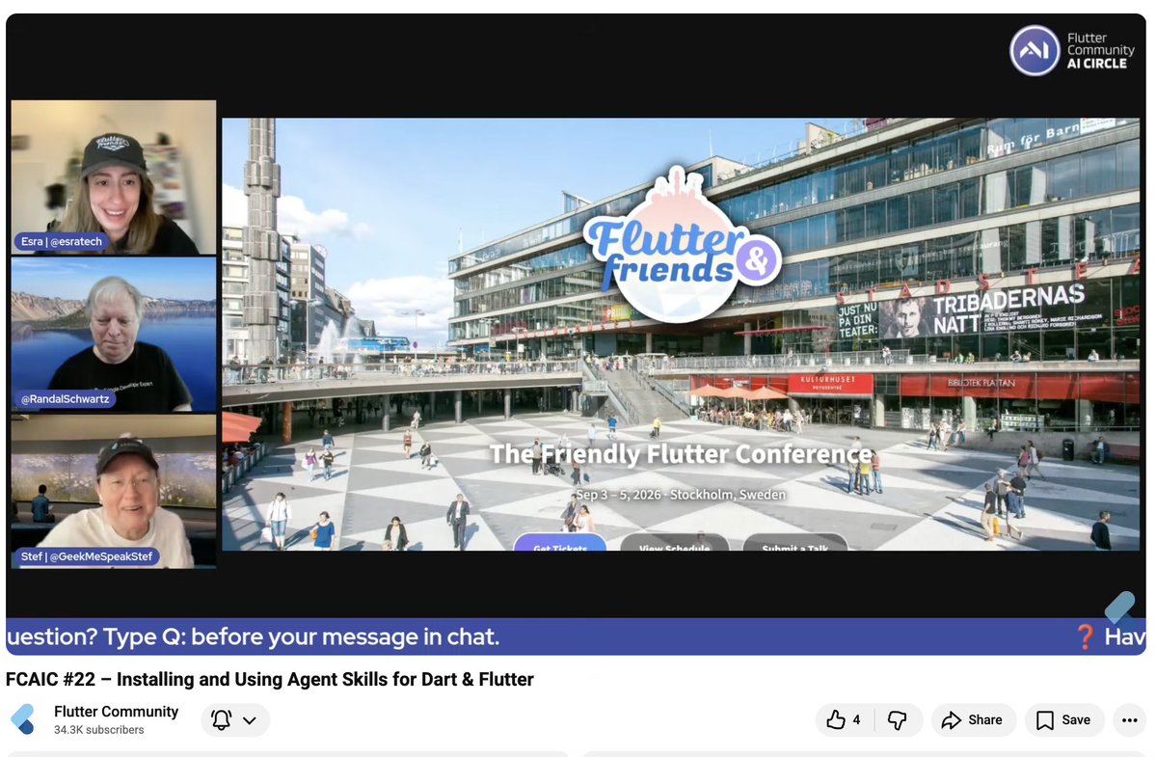Open notification bell preferences
This screenshot has height=757, width=1156.
pyautogui.click(x=221, y=720)
